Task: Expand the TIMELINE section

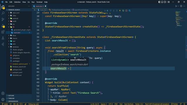Action: [19, 99]
